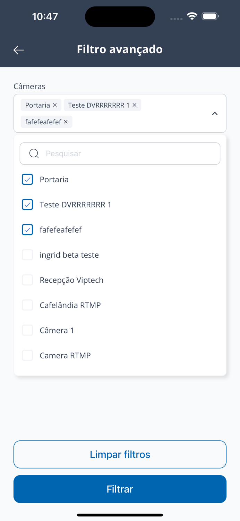Collapse the Câmeras dropdown chevron

(x=215, y=114)
